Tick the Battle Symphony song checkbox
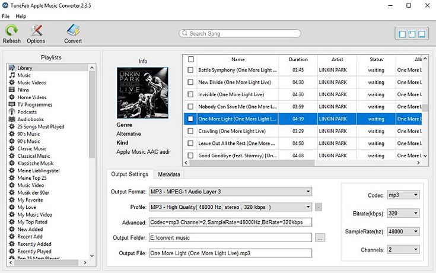The width and height of the screenshot is (436, 273). coord(190,70)
